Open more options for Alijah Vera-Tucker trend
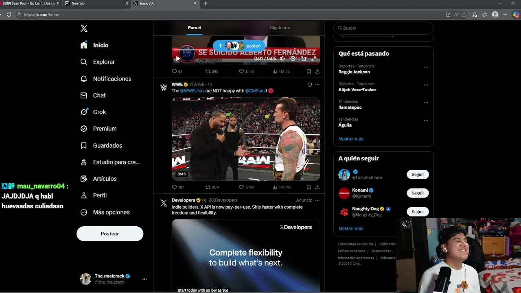 426,85
